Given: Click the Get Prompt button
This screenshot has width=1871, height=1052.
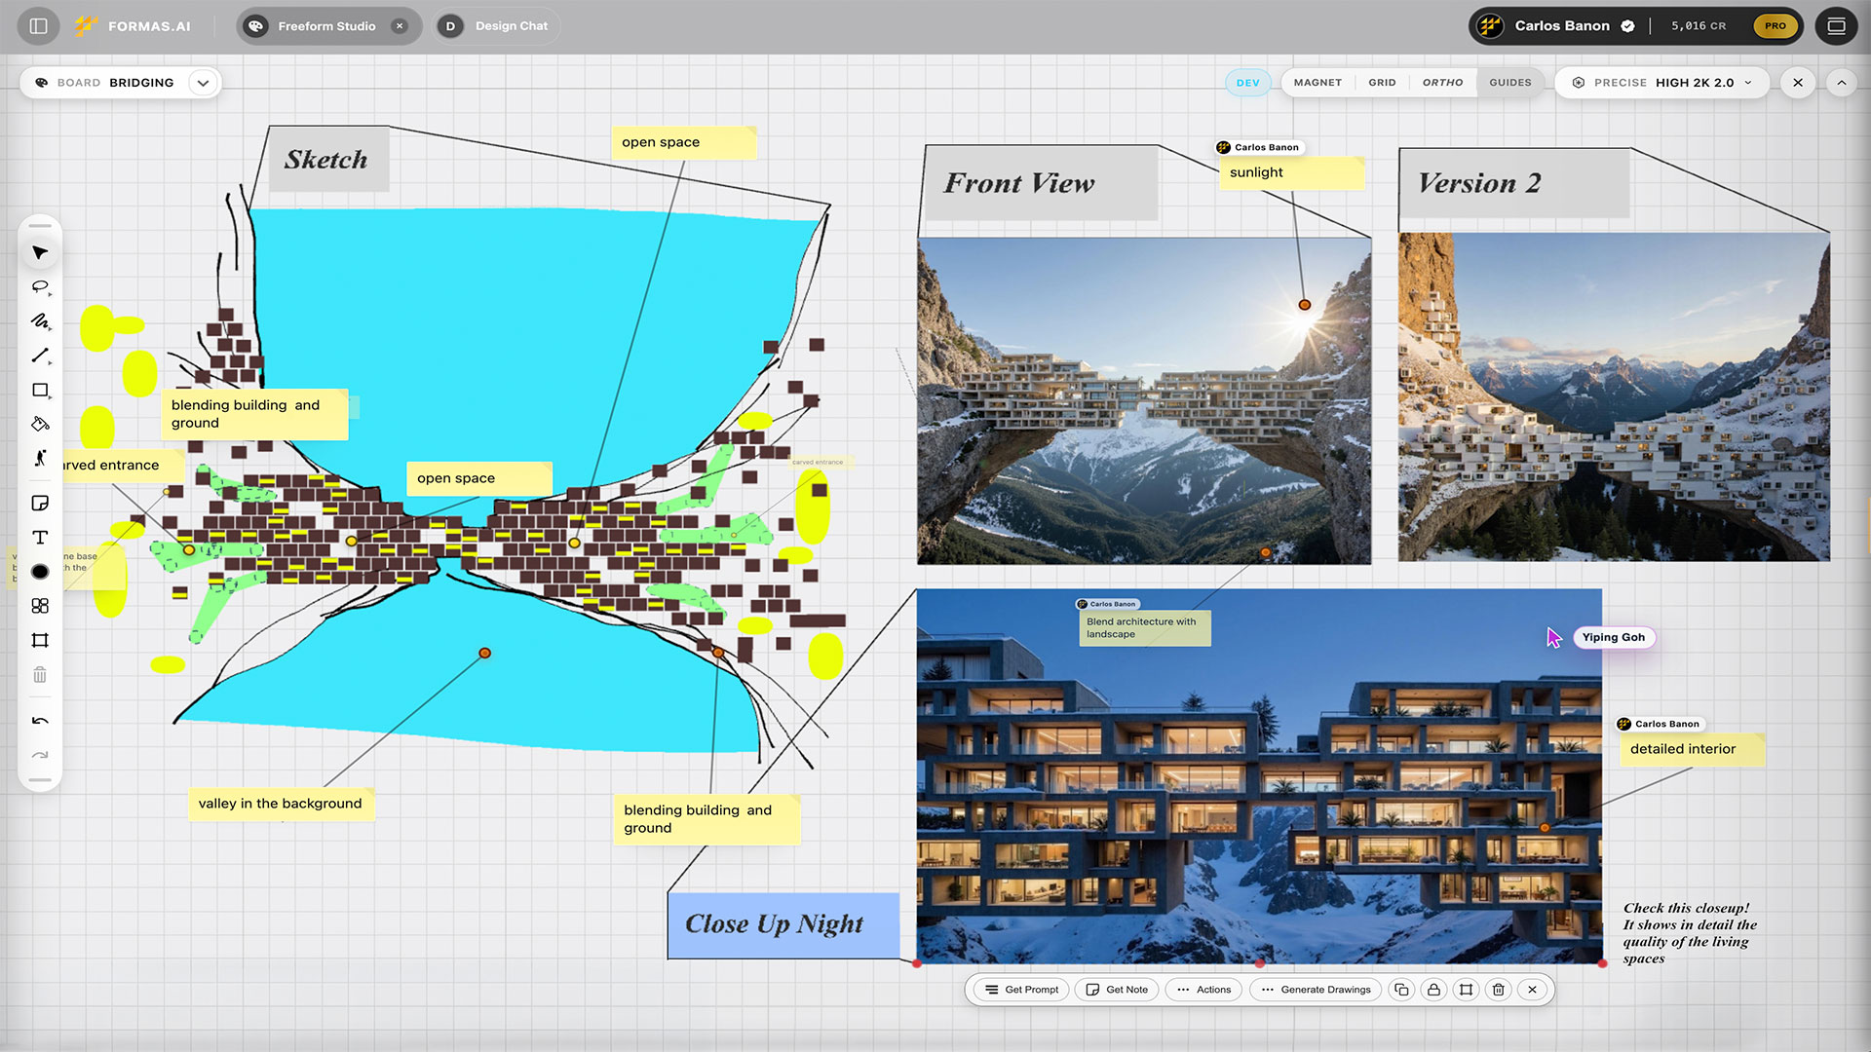Looking at the screenshot, I should pyautogui.click(x=1021, y=990).
